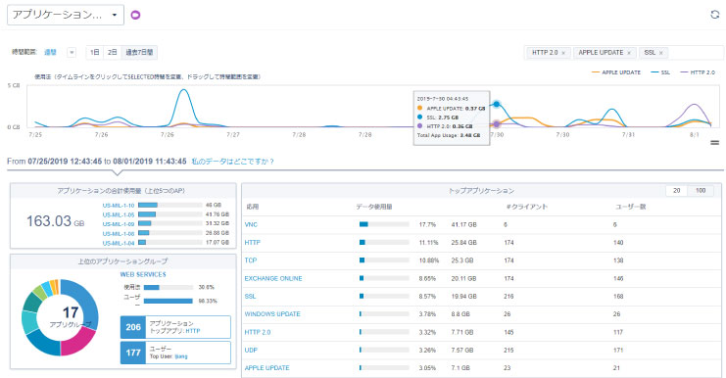Sort by #クライアント column header
726x378 pixels.
tap(527, 207)
